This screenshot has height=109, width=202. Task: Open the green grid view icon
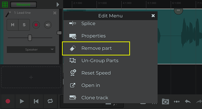pyautogui.click(x=5, y=5)
